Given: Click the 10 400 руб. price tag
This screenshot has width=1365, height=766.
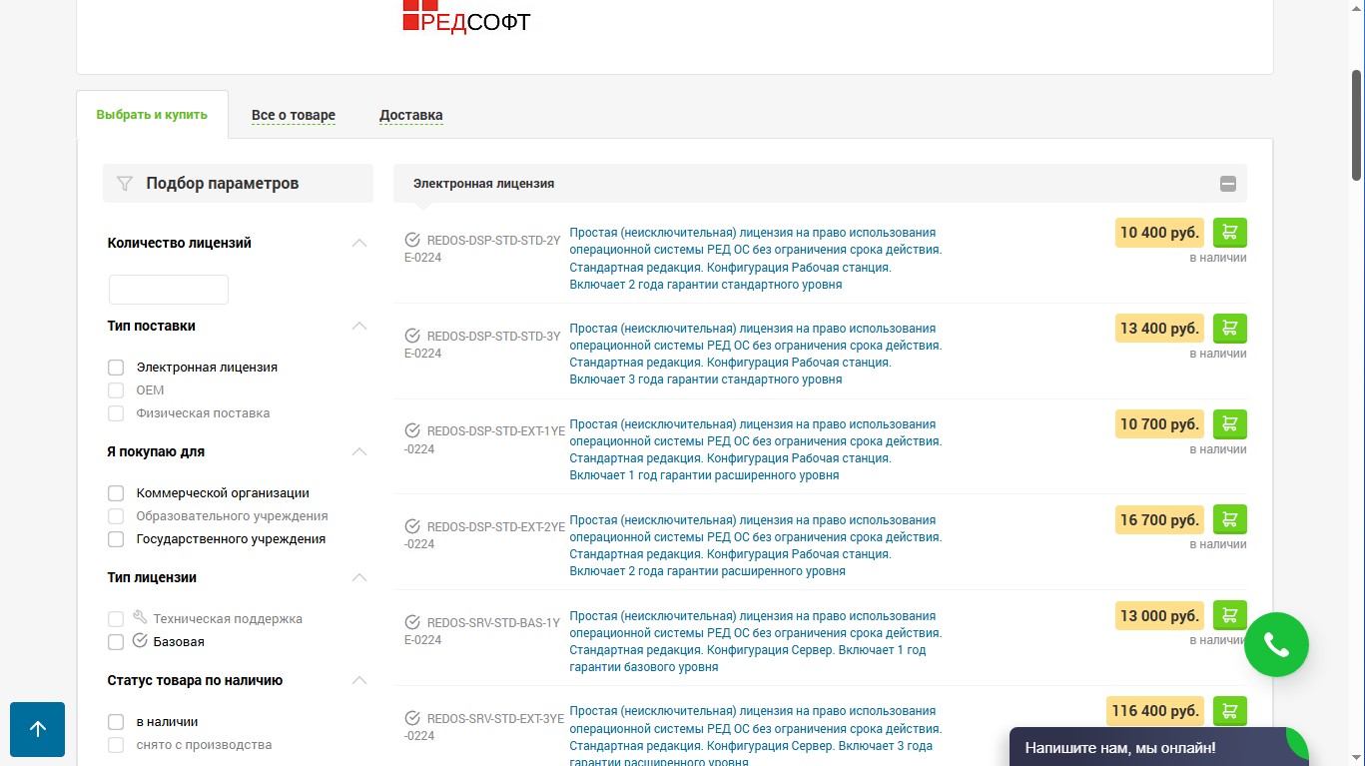Looking at the screenshot, I should pyautogui.click(x=1159, y=233).
